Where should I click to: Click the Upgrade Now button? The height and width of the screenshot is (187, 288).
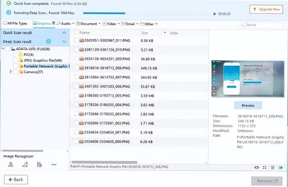[266, 9]
